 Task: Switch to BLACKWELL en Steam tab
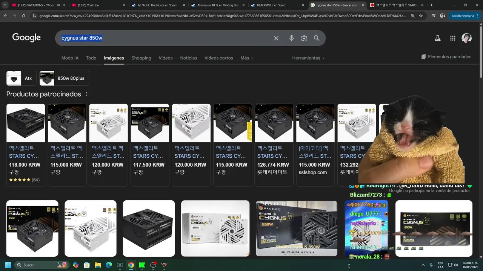pos(276,5)
